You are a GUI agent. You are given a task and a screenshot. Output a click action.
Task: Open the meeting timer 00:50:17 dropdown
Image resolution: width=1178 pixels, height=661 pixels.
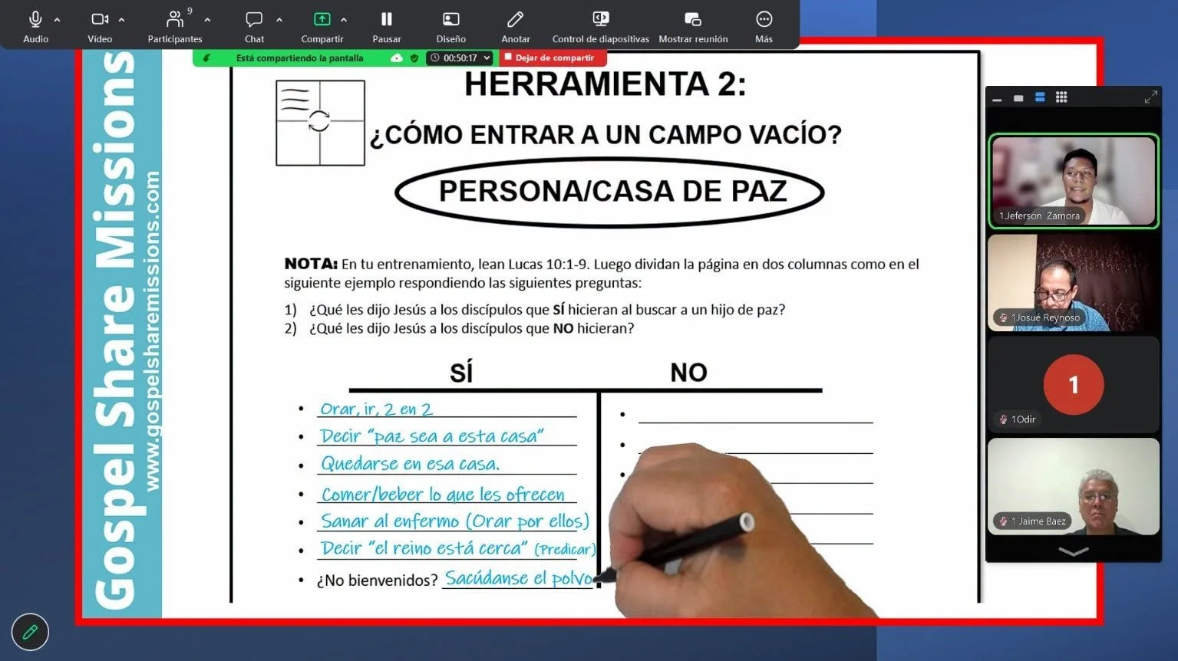(460, 58)
